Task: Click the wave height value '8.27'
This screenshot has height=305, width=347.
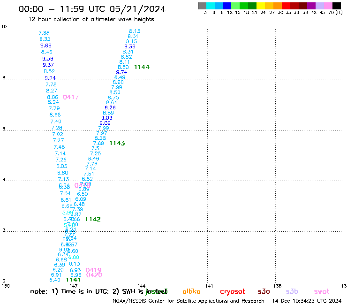Action: [52, 91]
